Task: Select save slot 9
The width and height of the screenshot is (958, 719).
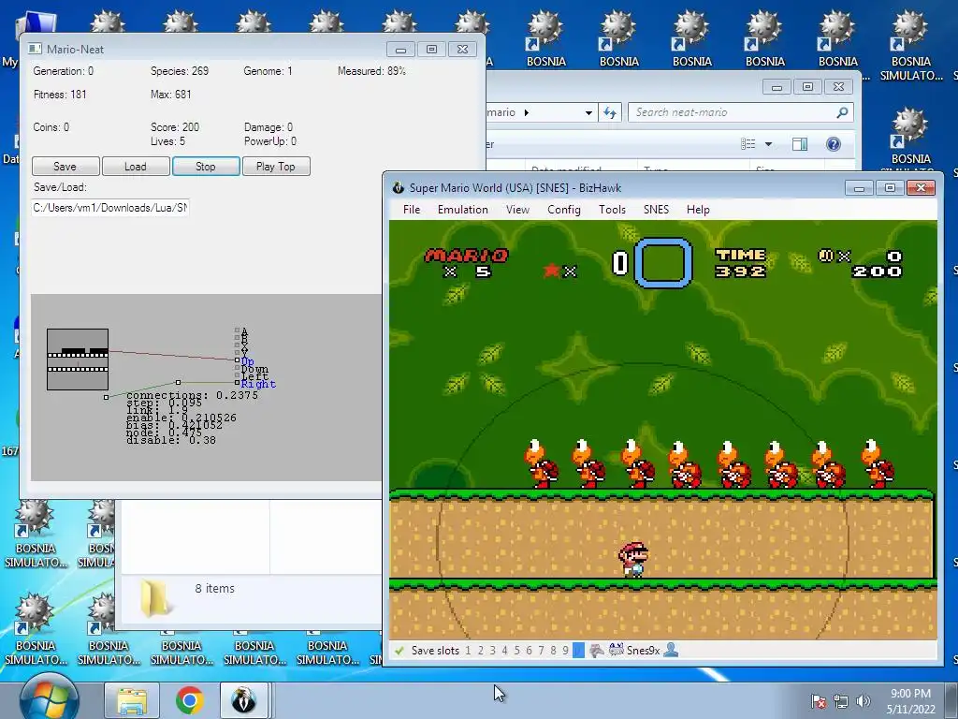Action: point(566,651)
